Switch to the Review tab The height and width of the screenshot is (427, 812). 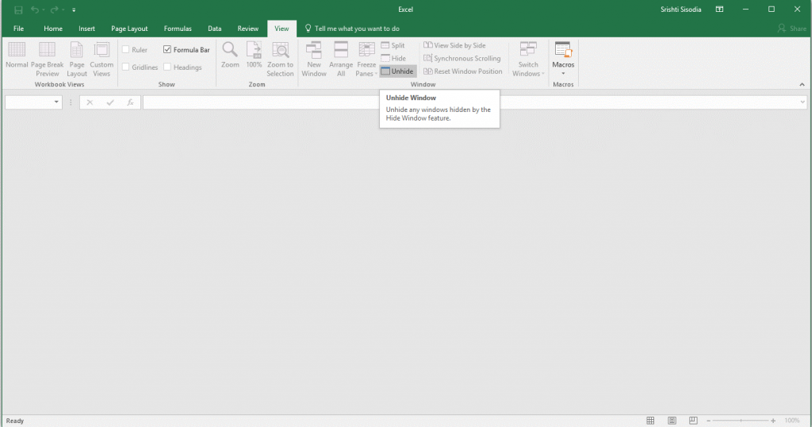point(247,29)
